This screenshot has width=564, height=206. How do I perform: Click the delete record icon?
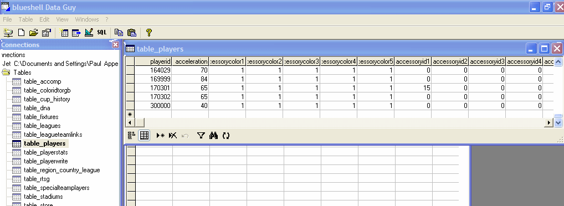173,136
